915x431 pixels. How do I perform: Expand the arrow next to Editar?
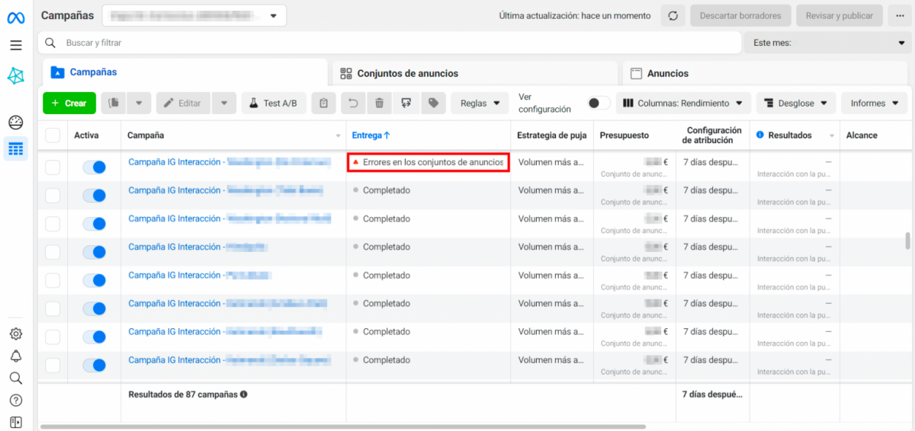coord(224,104)
